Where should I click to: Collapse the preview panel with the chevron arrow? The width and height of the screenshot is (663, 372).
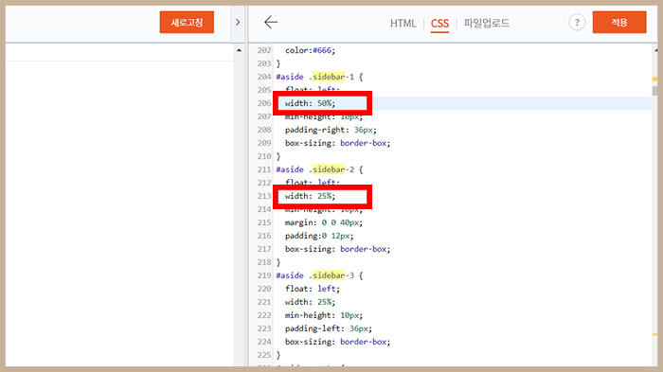pyautogui.click(x=238, y=22)
